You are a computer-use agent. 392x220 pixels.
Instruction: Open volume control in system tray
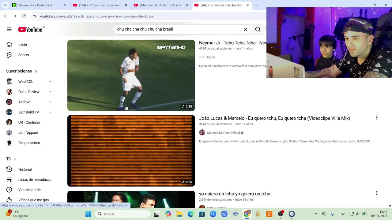(x=357, y=214)
